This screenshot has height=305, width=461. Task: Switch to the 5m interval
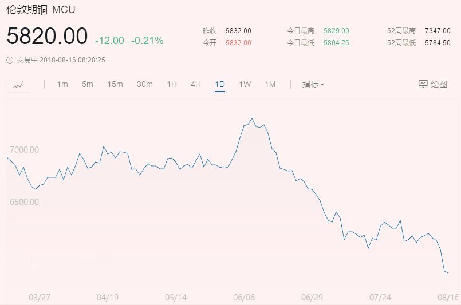click(x=88, y=84)
